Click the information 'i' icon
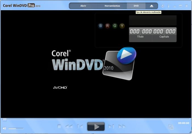The width and height of the screenshot is (192, 134). (x=168, y=6)
